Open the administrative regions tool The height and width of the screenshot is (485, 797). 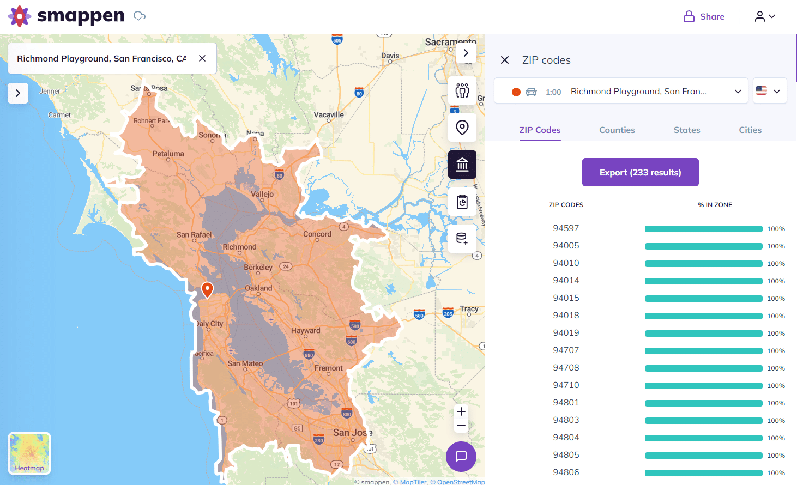(462, 165)
